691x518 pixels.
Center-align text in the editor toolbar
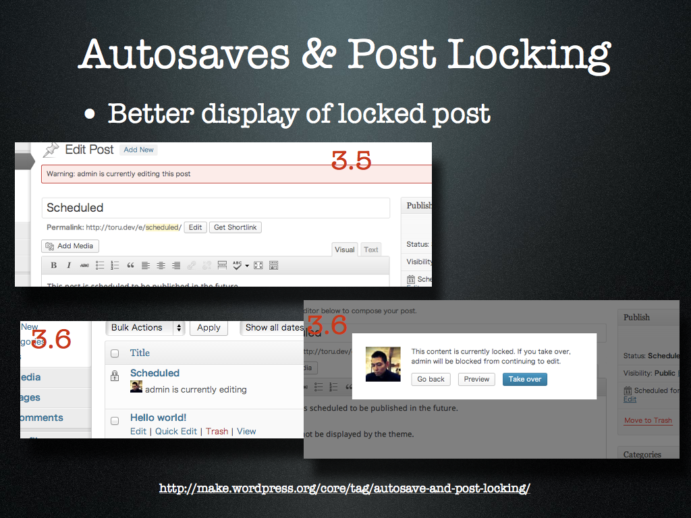[161, 265]
